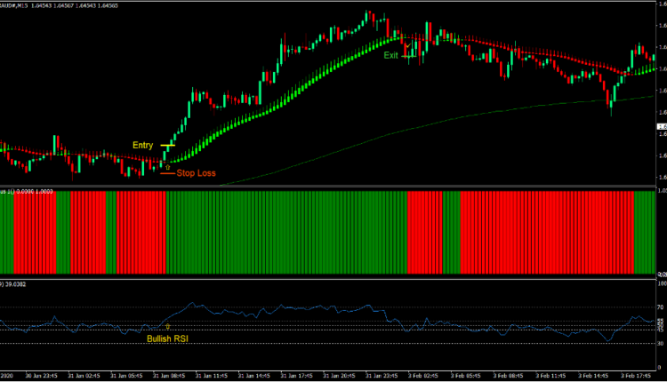
Task: Click the yellow arrow on the RSI line
Action: (x=168, y=327)
